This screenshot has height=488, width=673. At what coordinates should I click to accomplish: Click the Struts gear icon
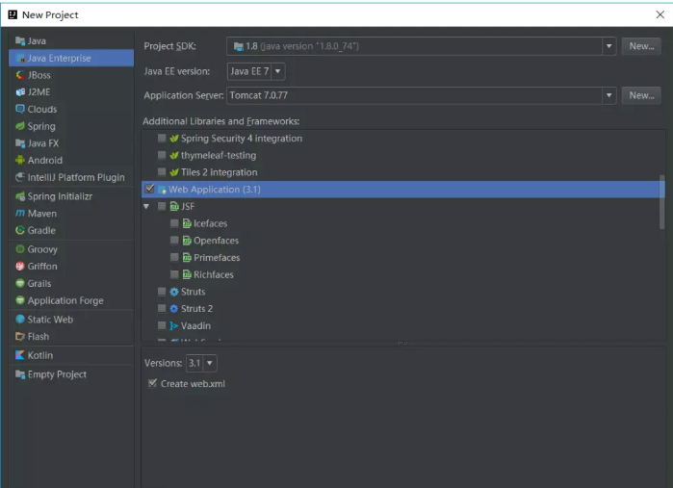point(174,292)
